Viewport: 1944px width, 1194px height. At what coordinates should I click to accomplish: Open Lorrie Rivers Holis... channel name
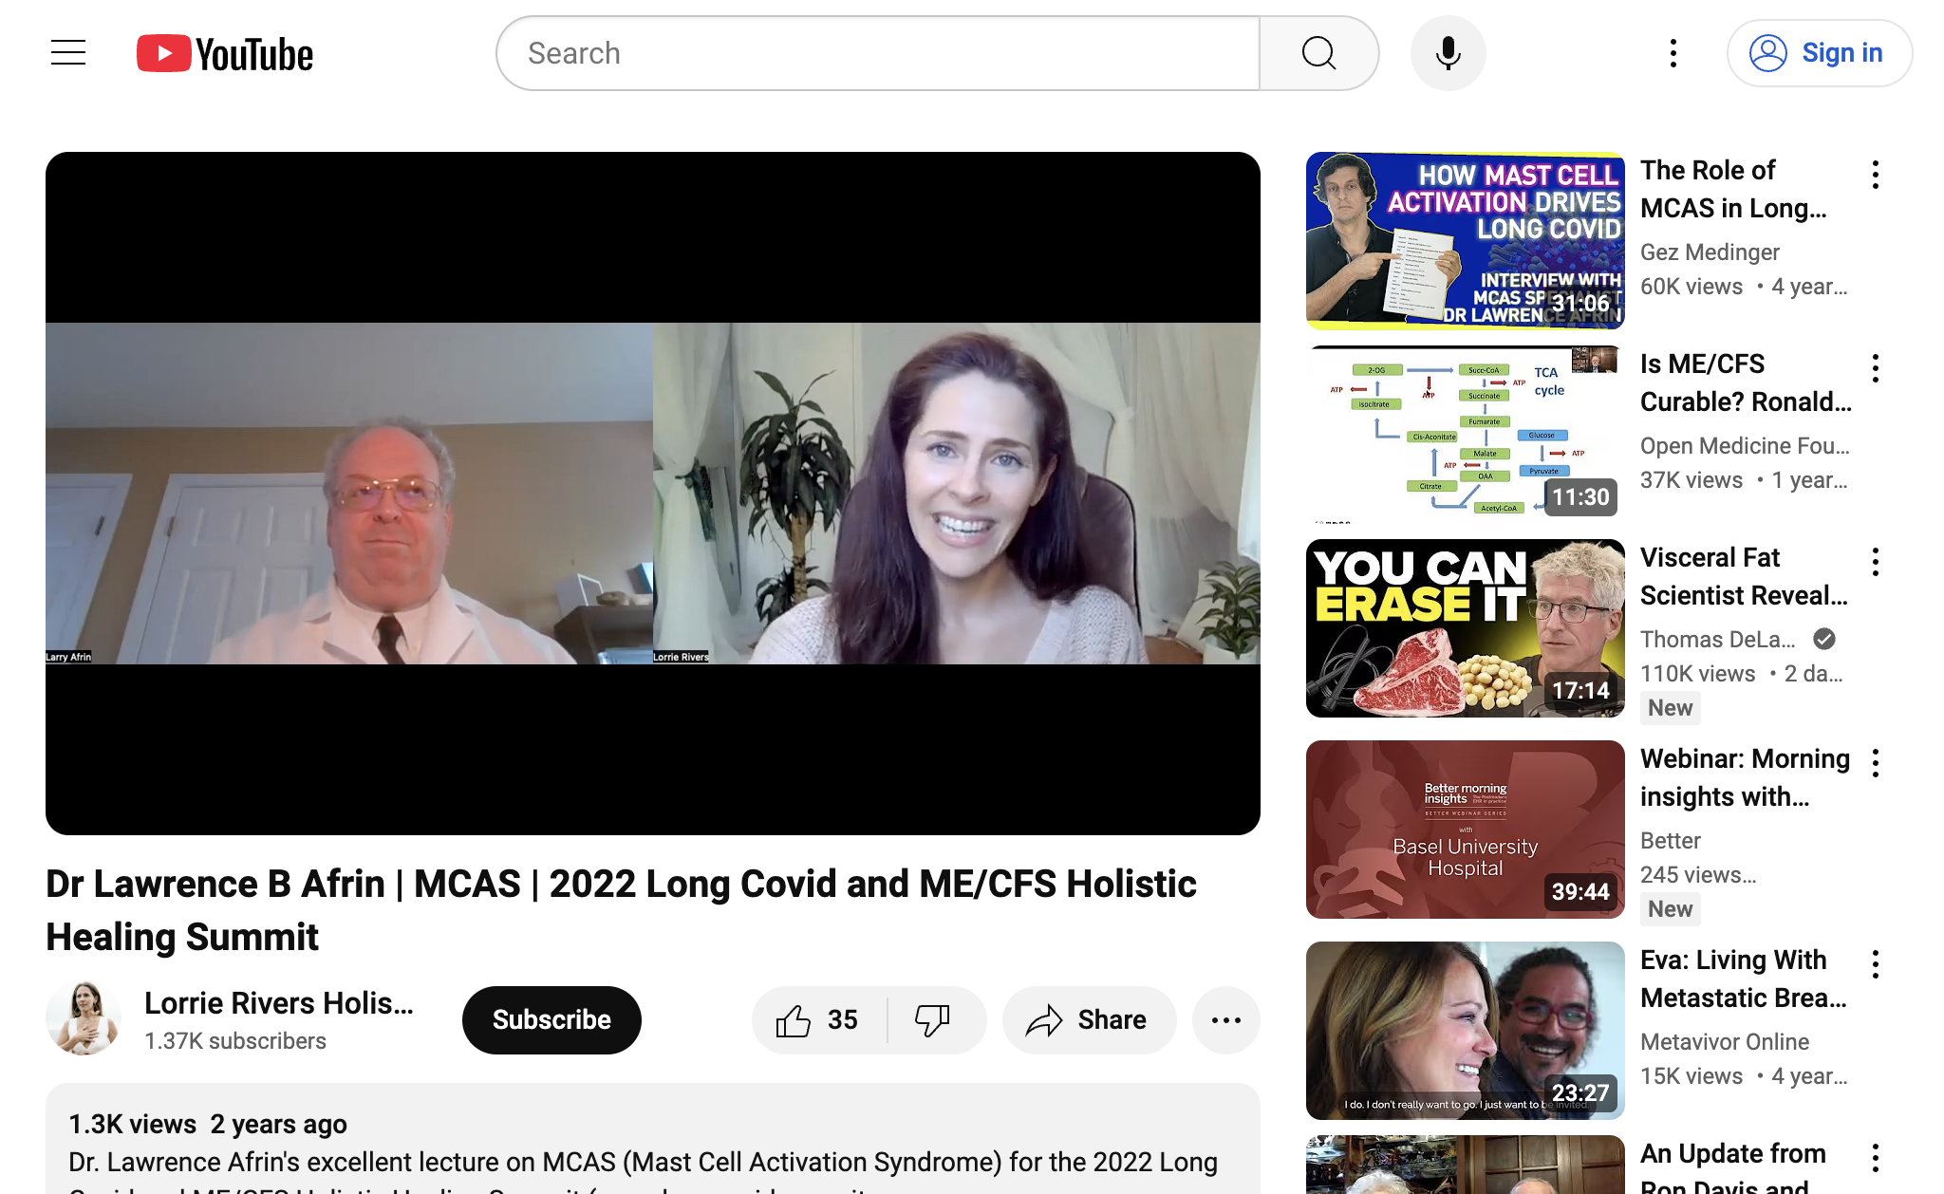point(279,1003)
